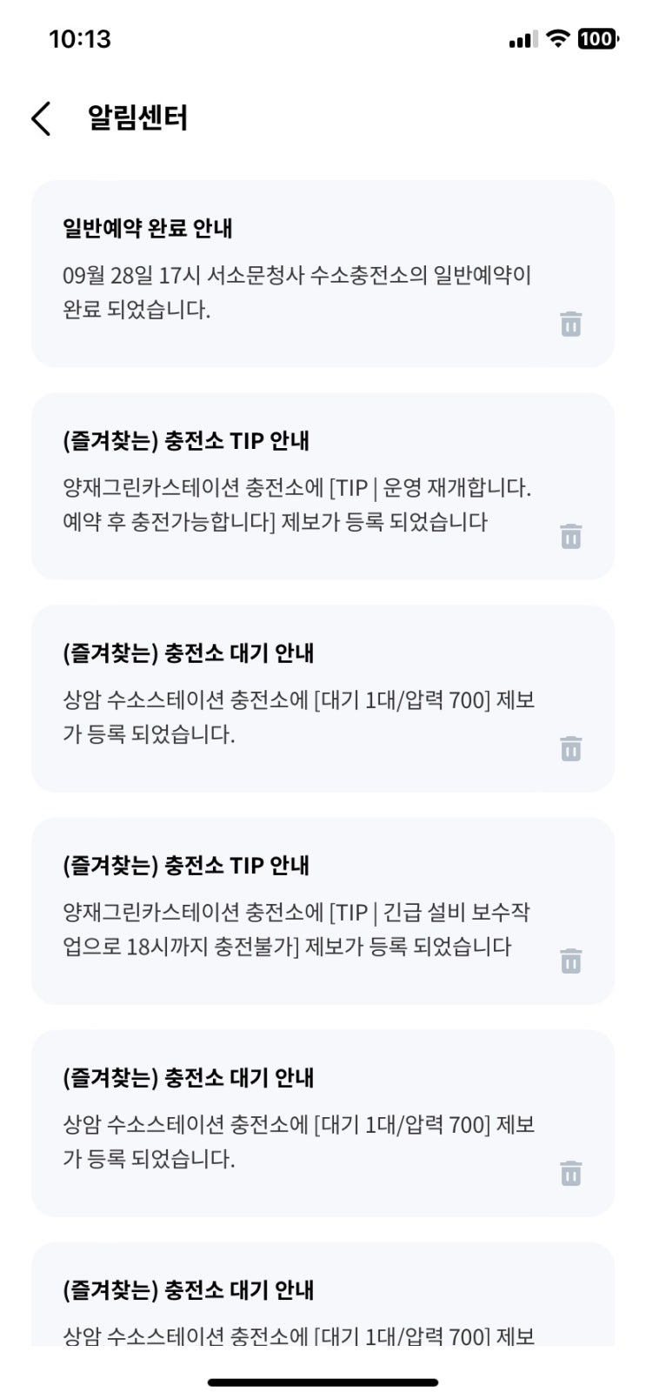The height and width of the screenshot is (1399, 646).
Task: Delete the 일반예약 완료 안내 notification
Action: click(x=570, y=324)
